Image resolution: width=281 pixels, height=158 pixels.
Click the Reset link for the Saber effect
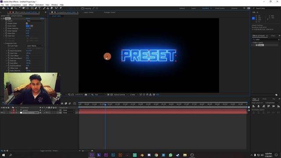[x=28, y=18]
